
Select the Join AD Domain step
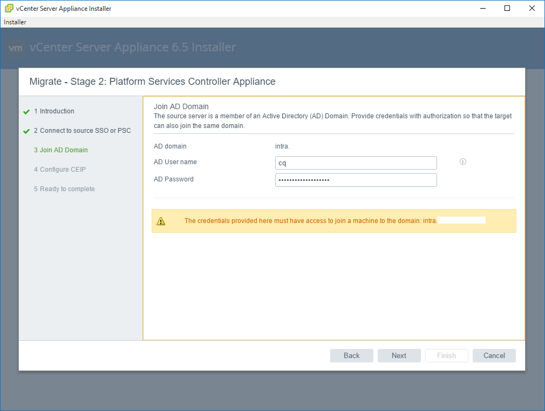[64, 150]
